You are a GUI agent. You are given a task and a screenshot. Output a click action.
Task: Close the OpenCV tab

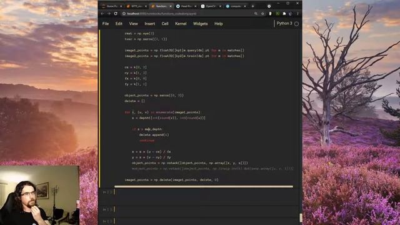tap(221, 6)
